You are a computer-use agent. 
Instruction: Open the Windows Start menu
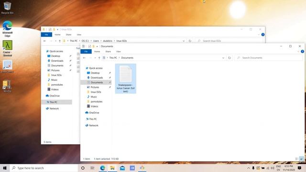click(x=5, y=168)
